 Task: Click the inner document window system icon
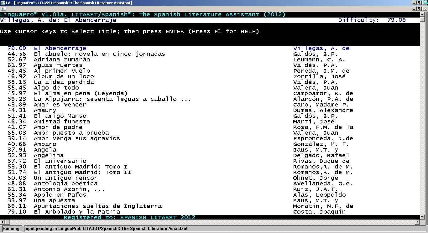point(3,9)
